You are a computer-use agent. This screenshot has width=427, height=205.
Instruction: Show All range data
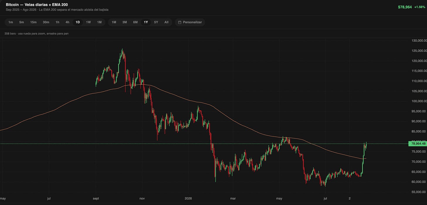click(x=166, y=22)
